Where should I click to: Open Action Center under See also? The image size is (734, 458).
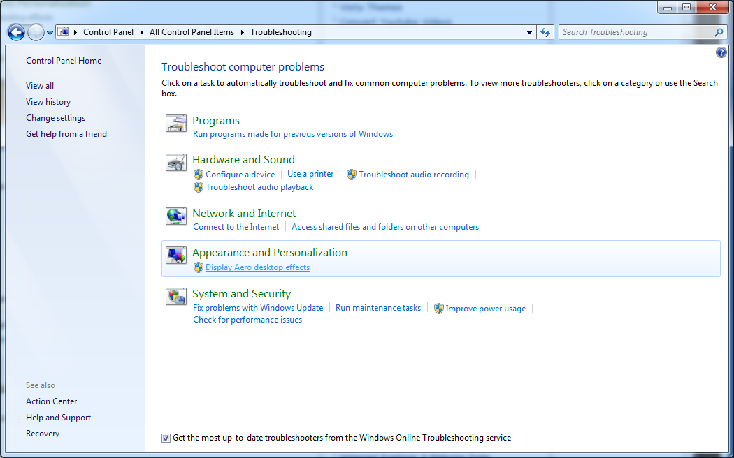52,401
